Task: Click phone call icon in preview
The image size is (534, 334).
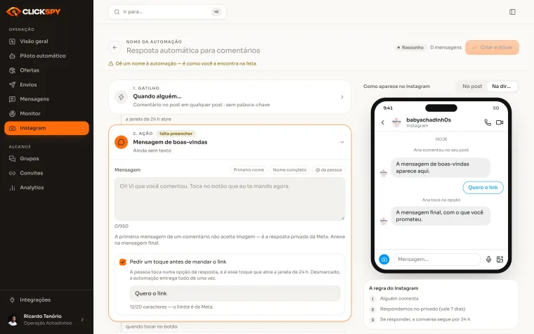Action: click(488, 122)
